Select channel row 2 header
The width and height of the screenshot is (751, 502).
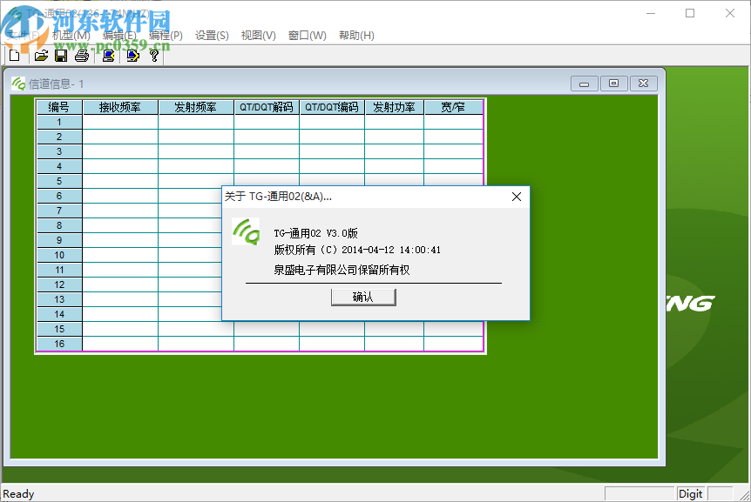point(59,137)
